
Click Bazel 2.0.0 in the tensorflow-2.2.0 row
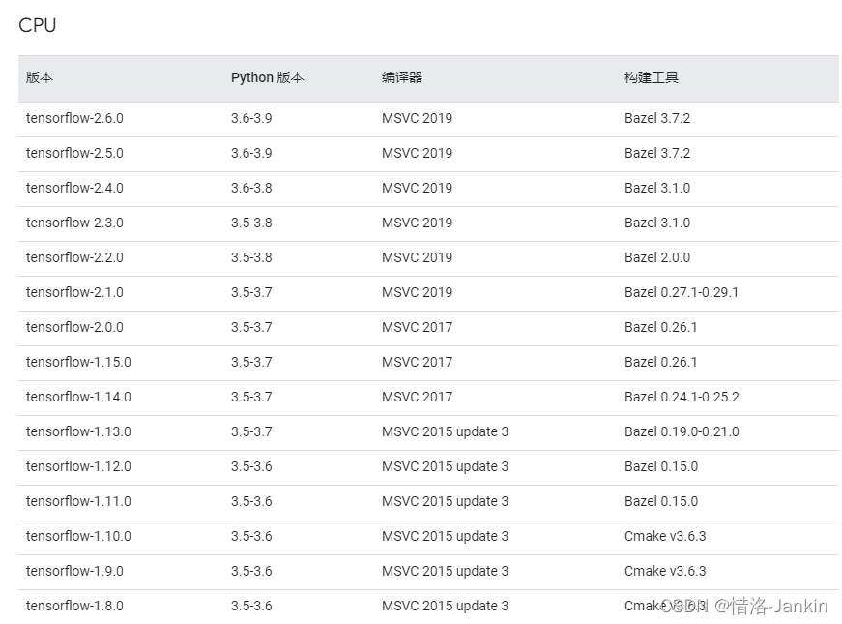pos(657,257)
